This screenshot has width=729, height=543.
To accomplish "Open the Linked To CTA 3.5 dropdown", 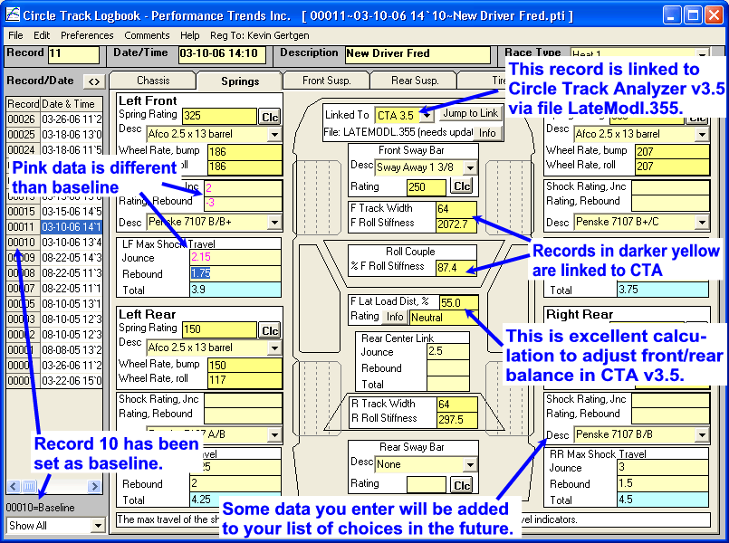I will pyautogui.click(x=427, y=115).
